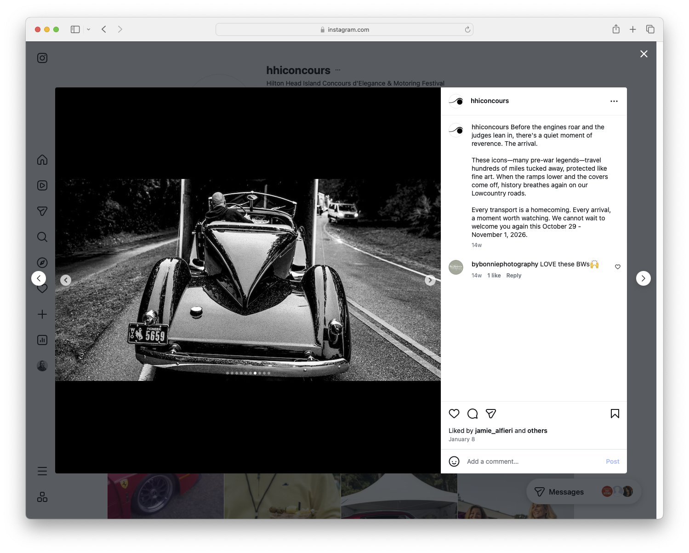Image resolution: width=689 pixels, height=553 pixels.
Task: Open Direct messages from the sidebar
Action: click(x=42, y=211)
